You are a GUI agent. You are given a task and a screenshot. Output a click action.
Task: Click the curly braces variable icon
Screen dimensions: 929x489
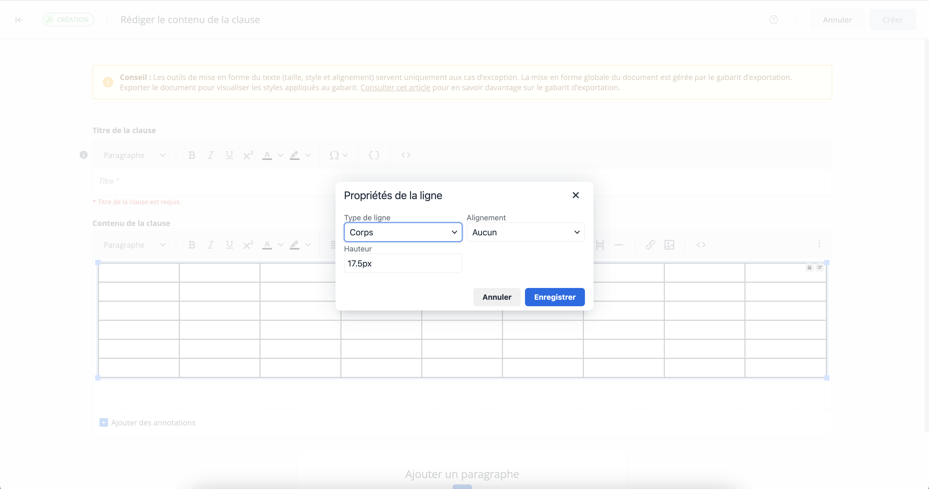pos(374,155)
